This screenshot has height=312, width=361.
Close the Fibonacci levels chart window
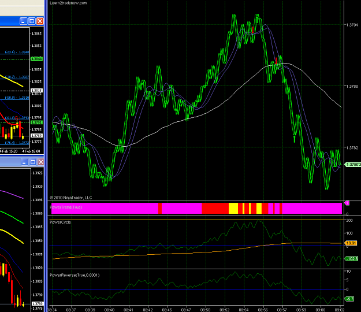(40, 21)
